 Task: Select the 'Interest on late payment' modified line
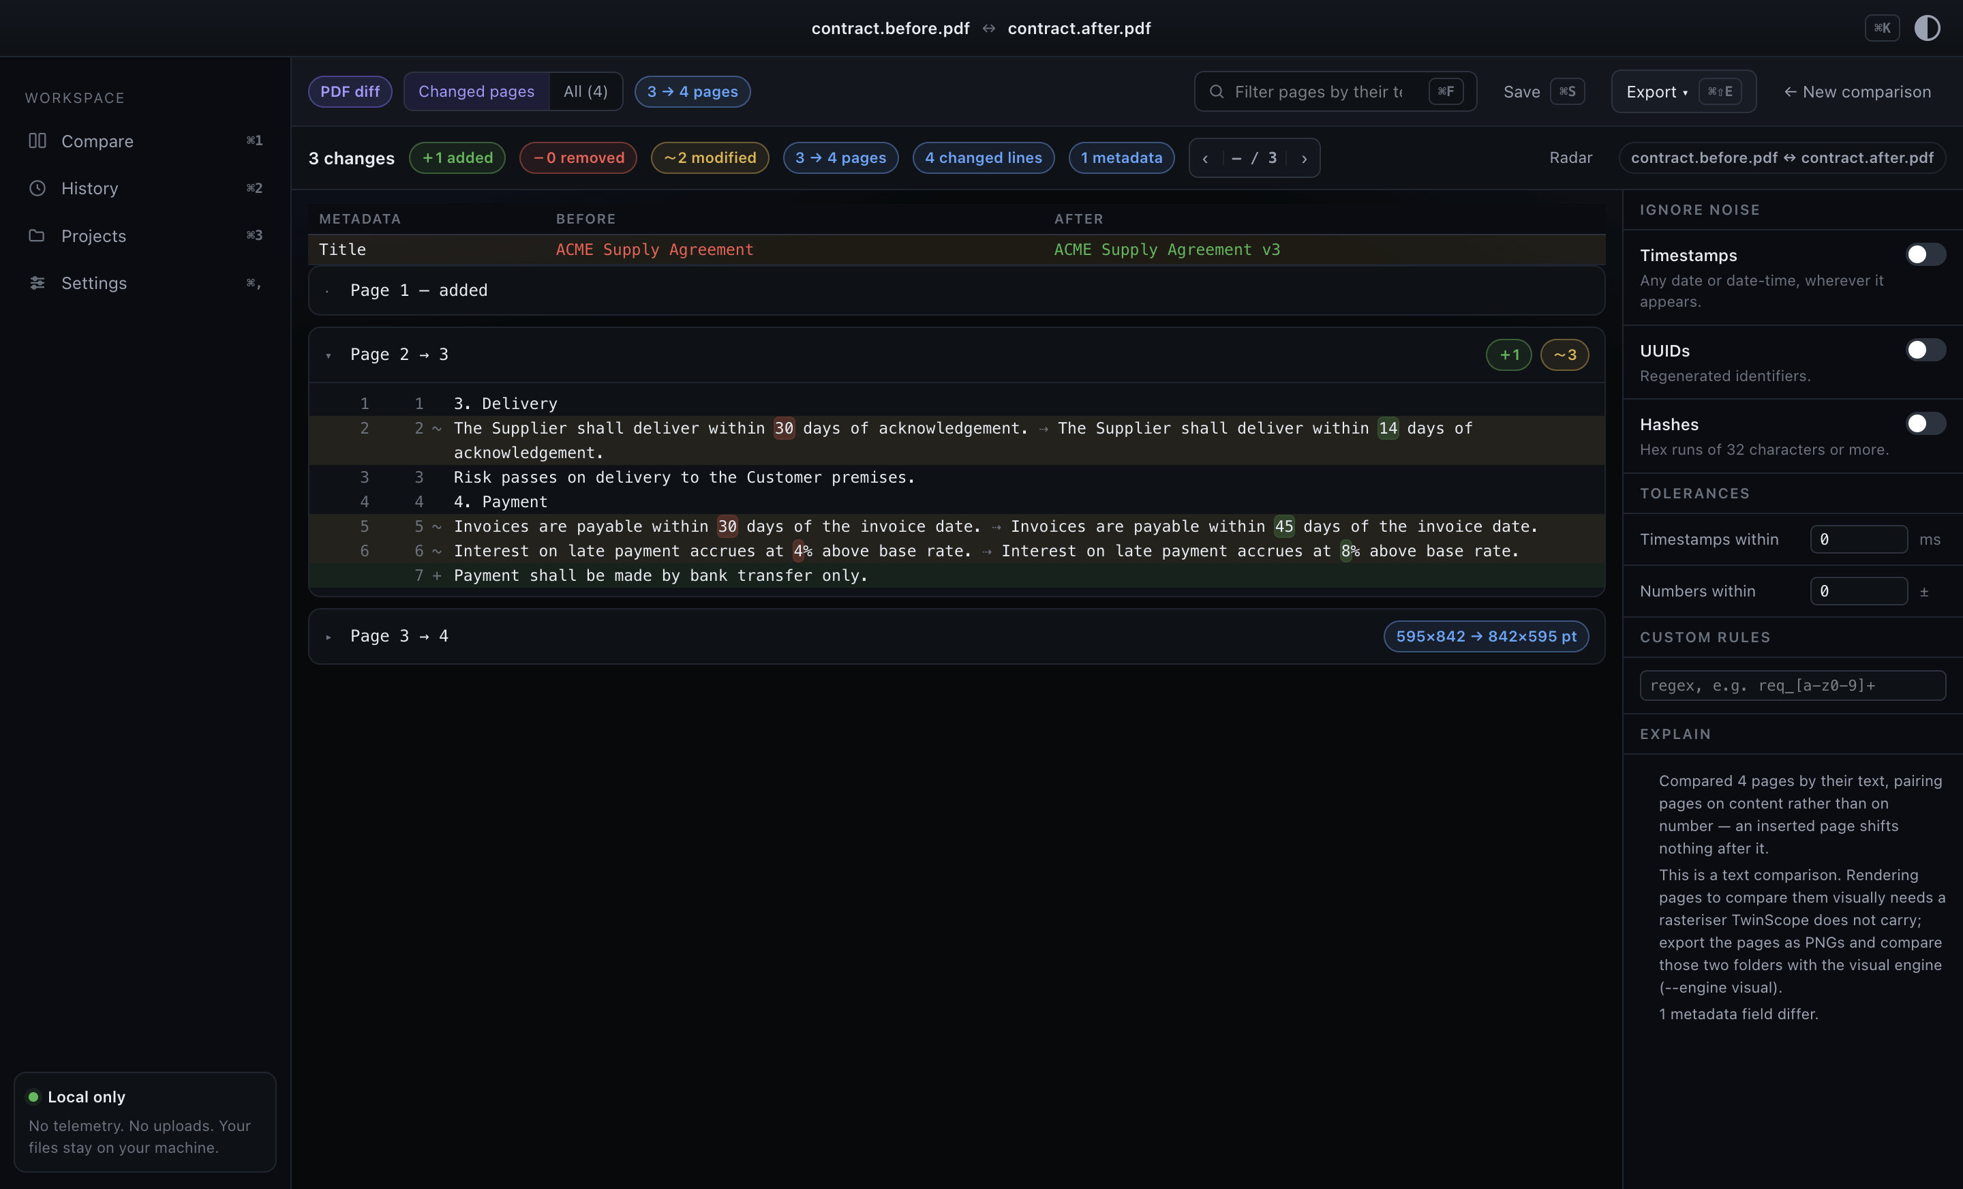tap(956, 552)
